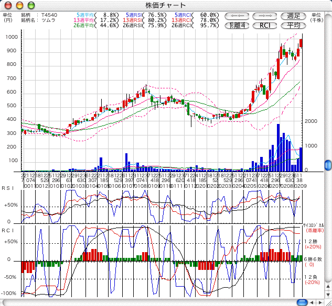Viewport: 332px width, 306px height.
Task: Click the 12勝 (+20%) label
Action: [x=313, y=244]
